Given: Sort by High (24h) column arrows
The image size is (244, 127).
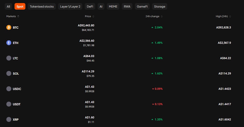Looking at the screenshot, I should pos(230,16).
